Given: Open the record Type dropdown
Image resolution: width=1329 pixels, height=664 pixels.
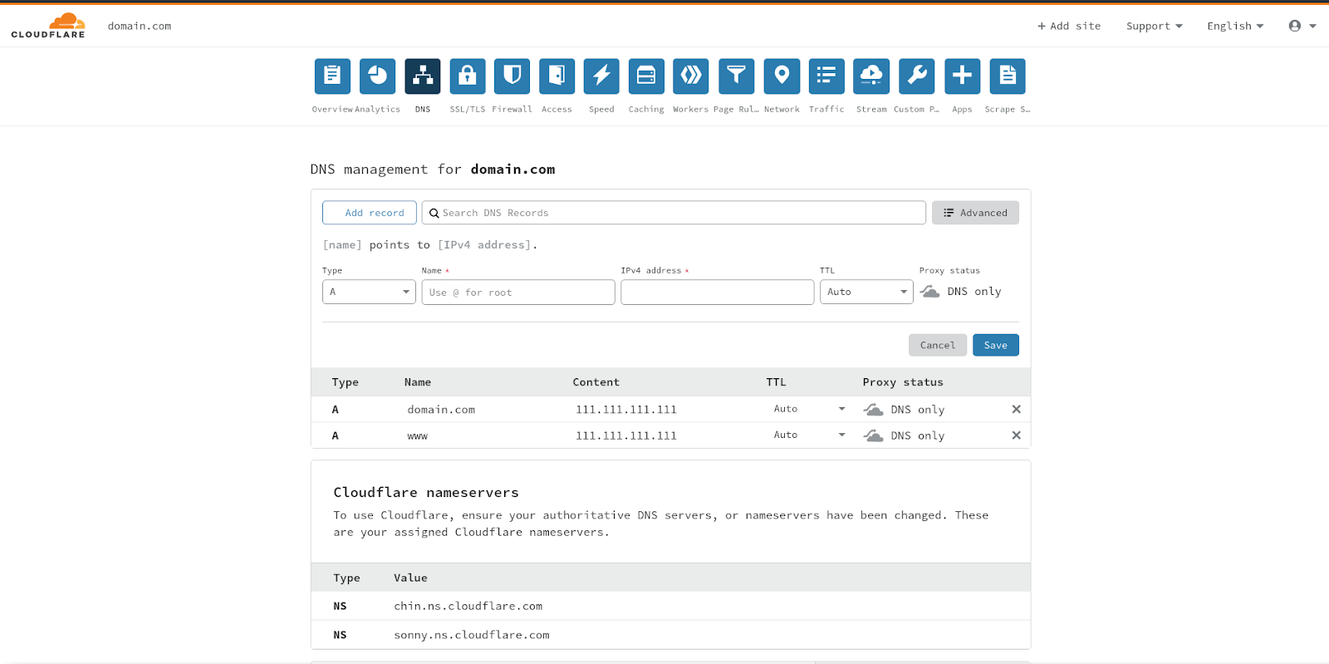Looking at the screenshot, I should (x=369, y=292).
